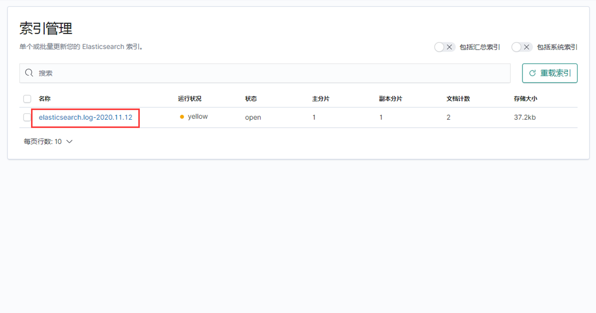Click the refresh icon in 重载索引 button
This screenshot has width=596, height=313.
click(532, 74)
